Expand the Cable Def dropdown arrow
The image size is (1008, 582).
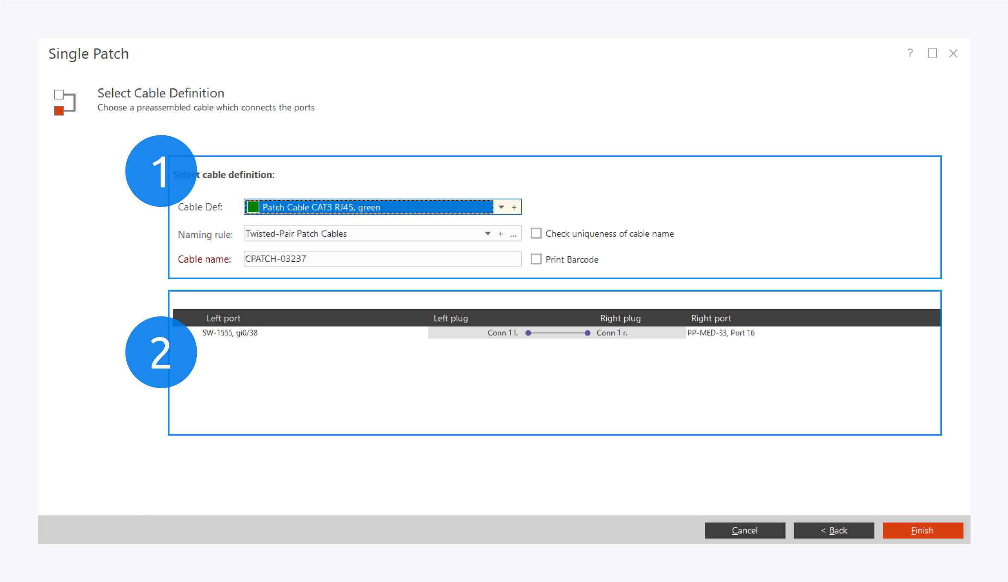(501, 207)
